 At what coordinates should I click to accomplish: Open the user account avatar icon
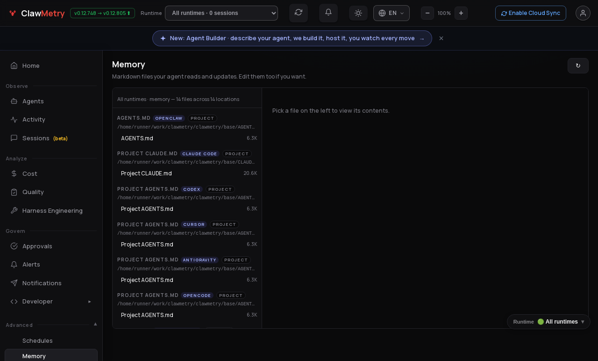pos(583,13)
